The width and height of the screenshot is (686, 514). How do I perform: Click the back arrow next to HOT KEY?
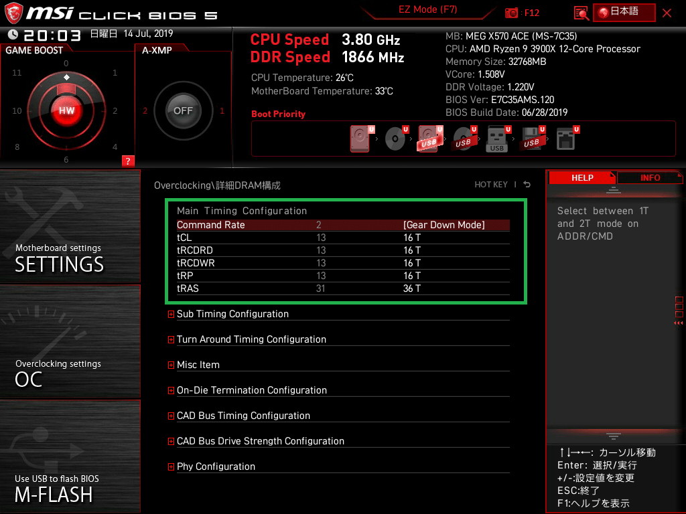coord(527,185)
